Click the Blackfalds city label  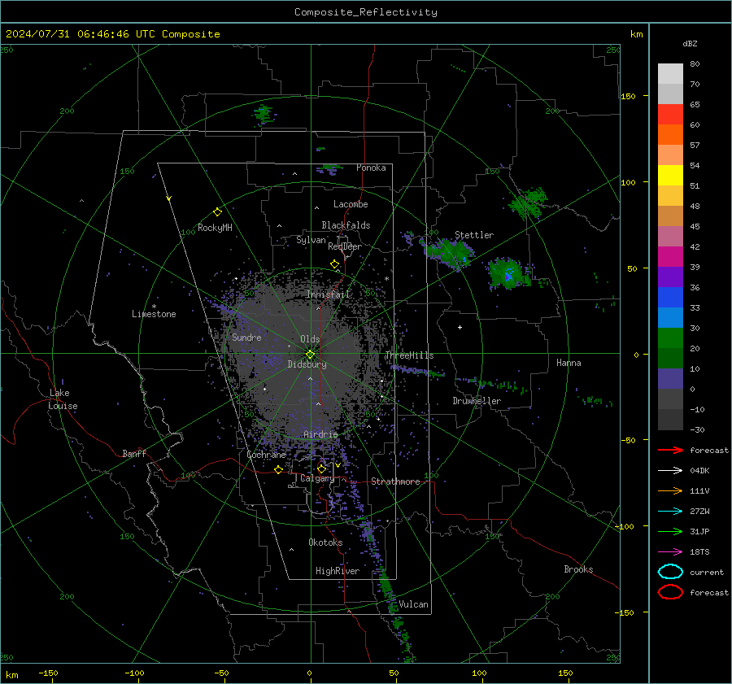[x=346, y=225]
